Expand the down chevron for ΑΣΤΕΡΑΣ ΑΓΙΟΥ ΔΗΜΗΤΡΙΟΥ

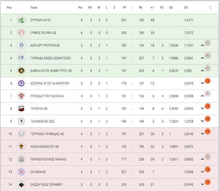point(202,83)
